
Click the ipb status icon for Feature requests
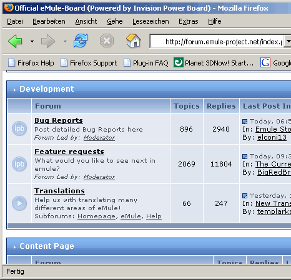click(19, 164)
